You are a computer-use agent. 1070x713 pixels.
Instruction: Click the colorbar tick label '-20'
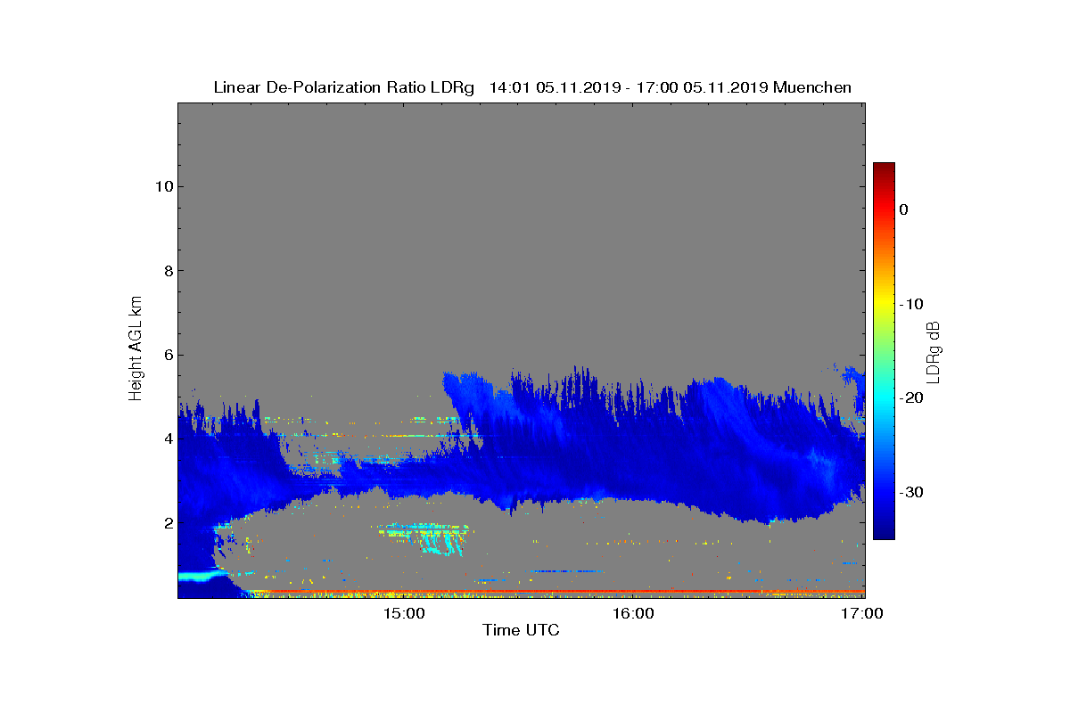click(x=910, y=398)
